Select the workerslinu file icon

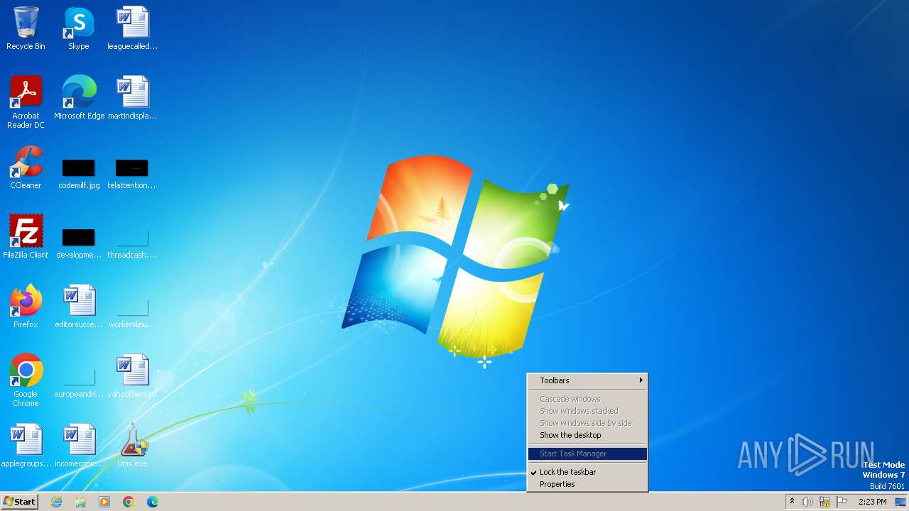tap(132, 313)
